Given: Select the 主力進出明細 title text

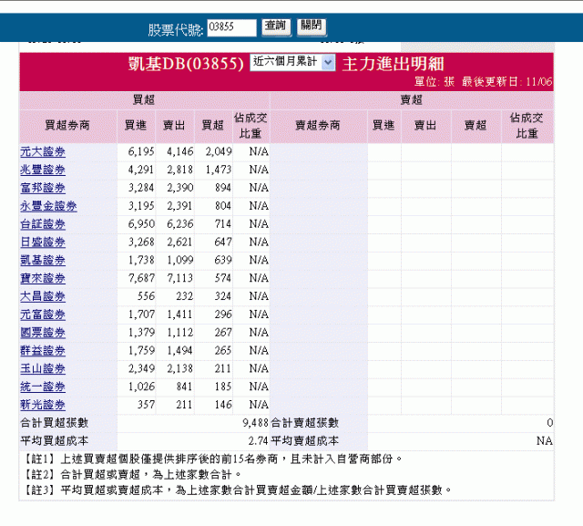Looking at the screenshot, I should [393, 64].
